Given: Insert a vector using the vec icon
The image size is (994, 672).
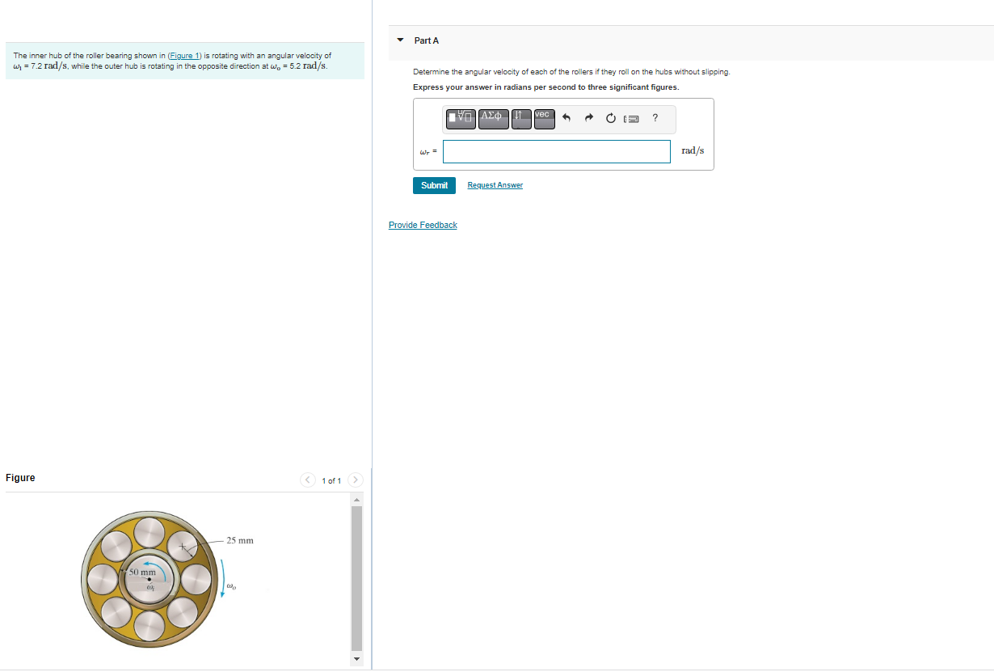Looking at the screenshot, I should 543,118.
